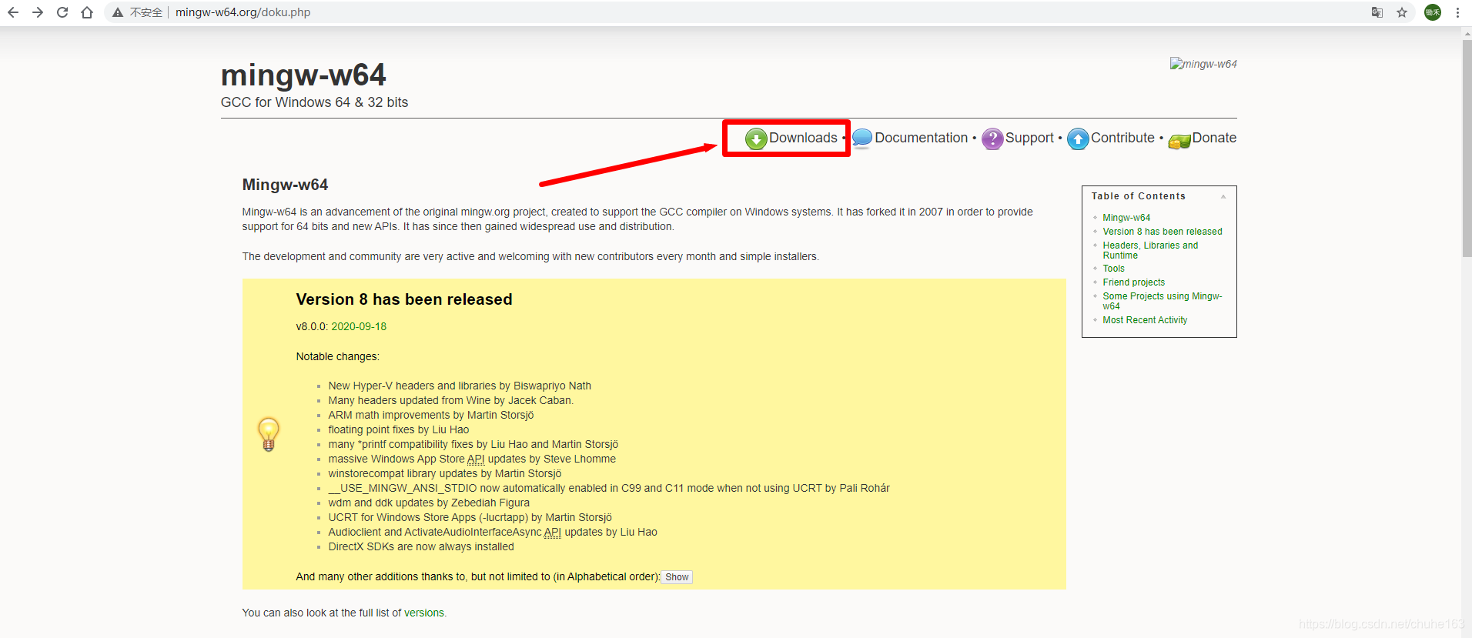Screen dimensions: 1472x638
Task: Click 'New Hyper-V headers and libraries' list item
Action: click(x=460, y=386)
